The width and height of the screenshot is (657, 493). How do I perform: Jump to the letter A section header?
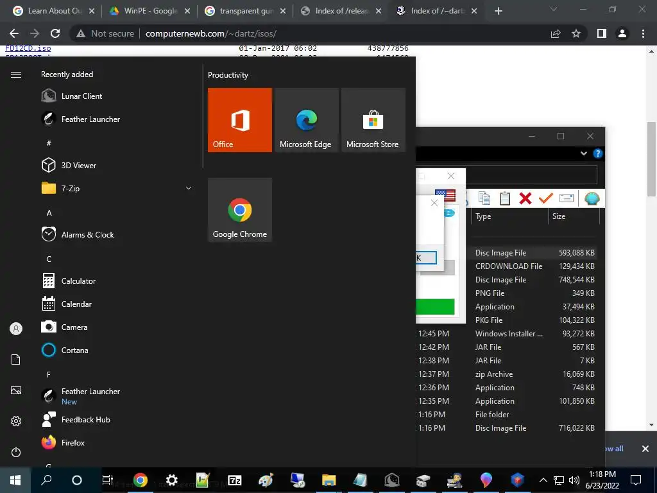tap(49, 213)
